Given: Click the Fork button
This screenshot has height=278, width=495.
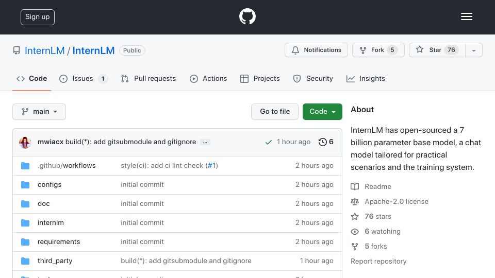Looking at the screenshot, I should 378,50.
